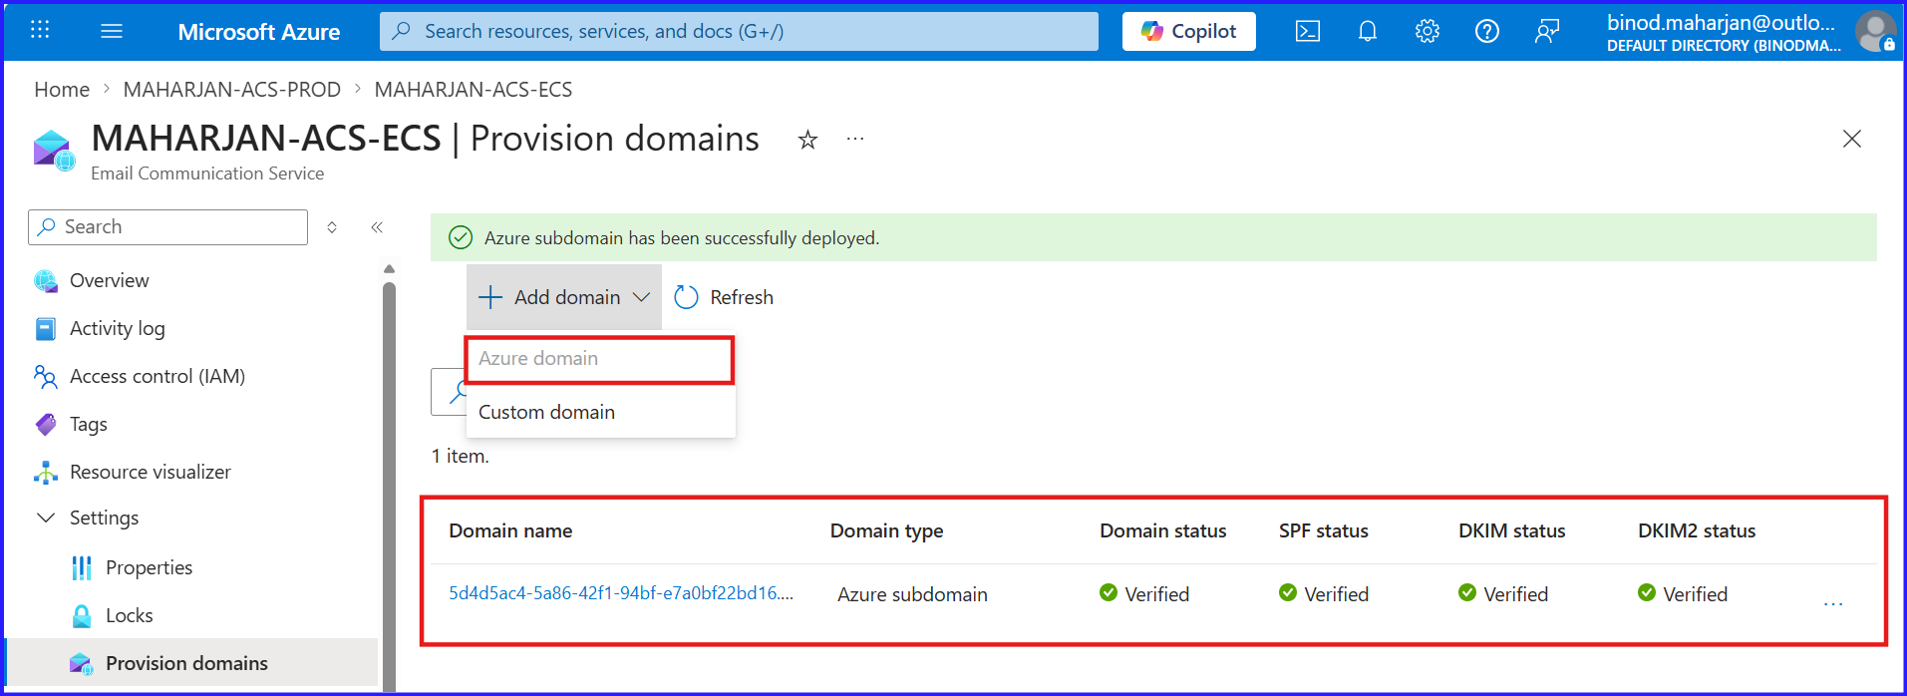Click the Email Communication Service resource icon
The width and height of the screenshot is (1907, 696).
(54, 151)
